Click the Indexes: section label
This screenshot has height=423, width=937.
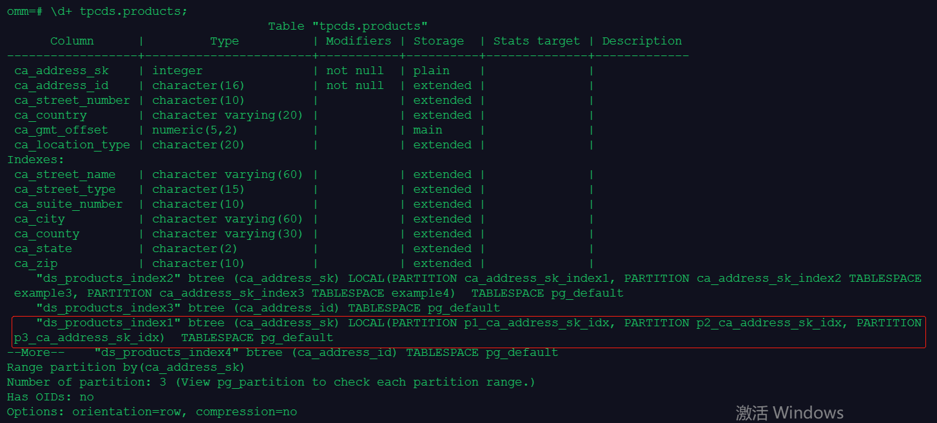click(x=36, y=160)
